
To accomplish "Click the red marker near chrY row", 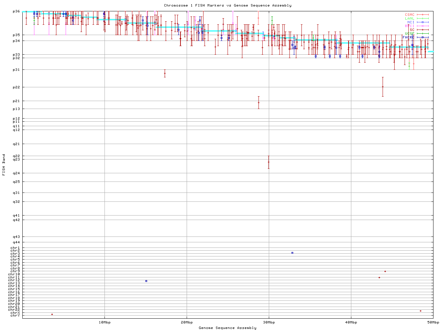I will 52,314.
